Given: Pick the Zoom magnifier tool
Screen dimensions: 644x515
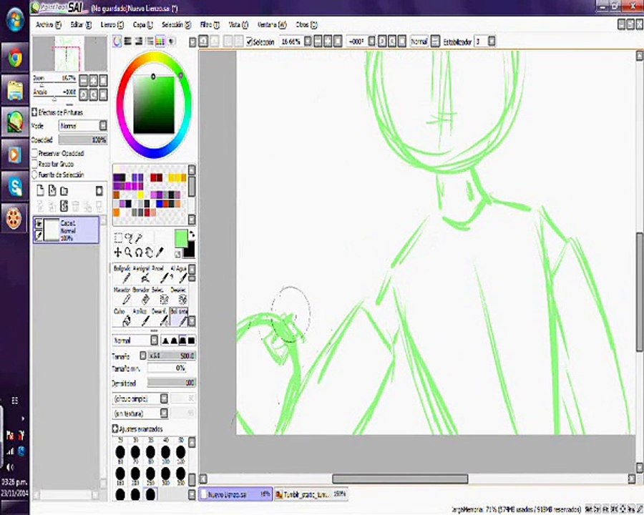Looking at the screenshot, I should (x=128, y=252).
